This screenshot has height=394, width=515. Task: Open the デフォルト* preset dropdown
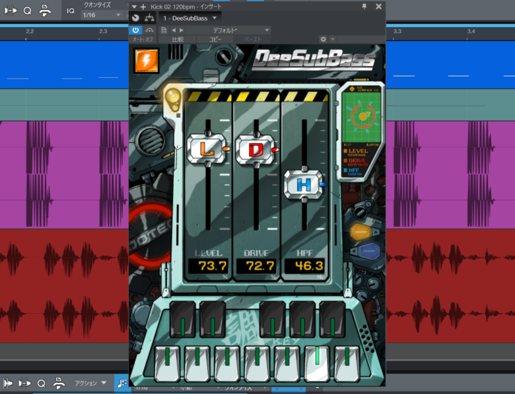pyautogui.click(x=228, y=30)
